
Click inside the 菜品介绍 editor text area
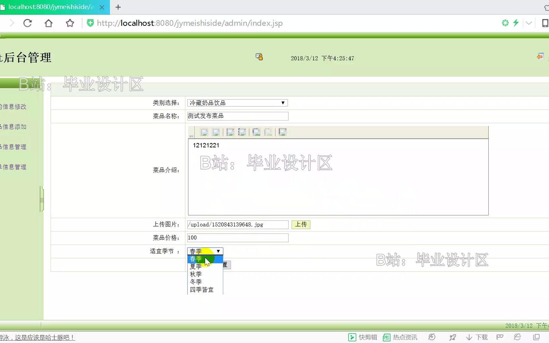pos(338,177)
